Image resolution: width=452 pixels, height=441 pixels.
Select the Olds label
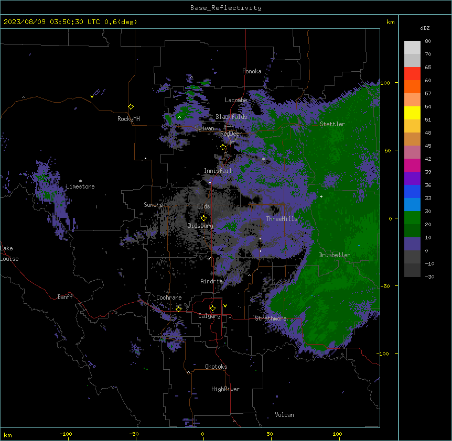[x=203, y=206]
